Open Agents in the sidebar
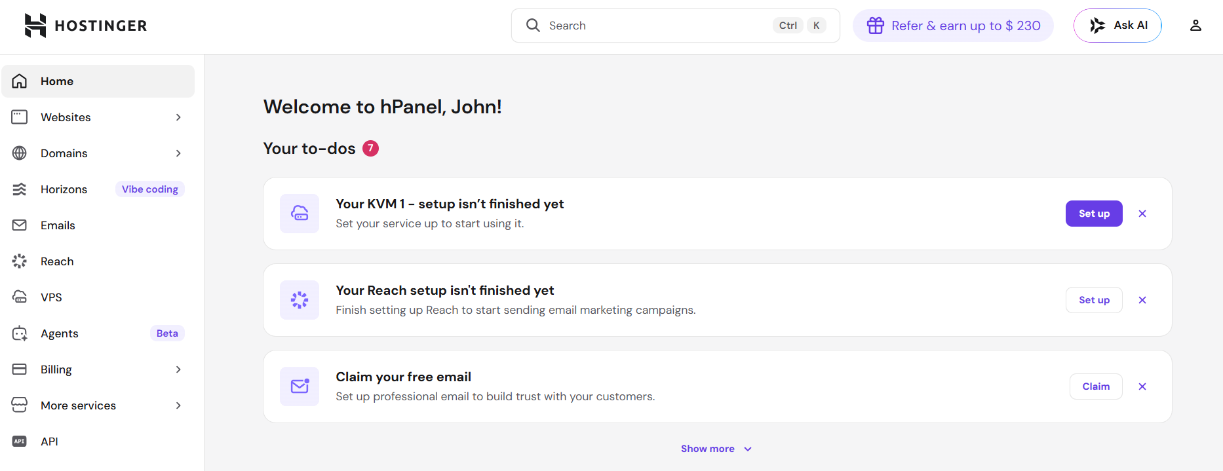The height and width of the screenshot is (471, 1223). (x=98, y=333)
